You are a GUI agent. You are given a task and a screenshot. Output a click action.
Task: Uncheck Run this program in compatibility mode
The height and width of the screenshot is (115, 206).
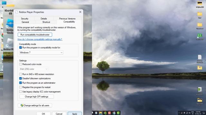point(21,48)
